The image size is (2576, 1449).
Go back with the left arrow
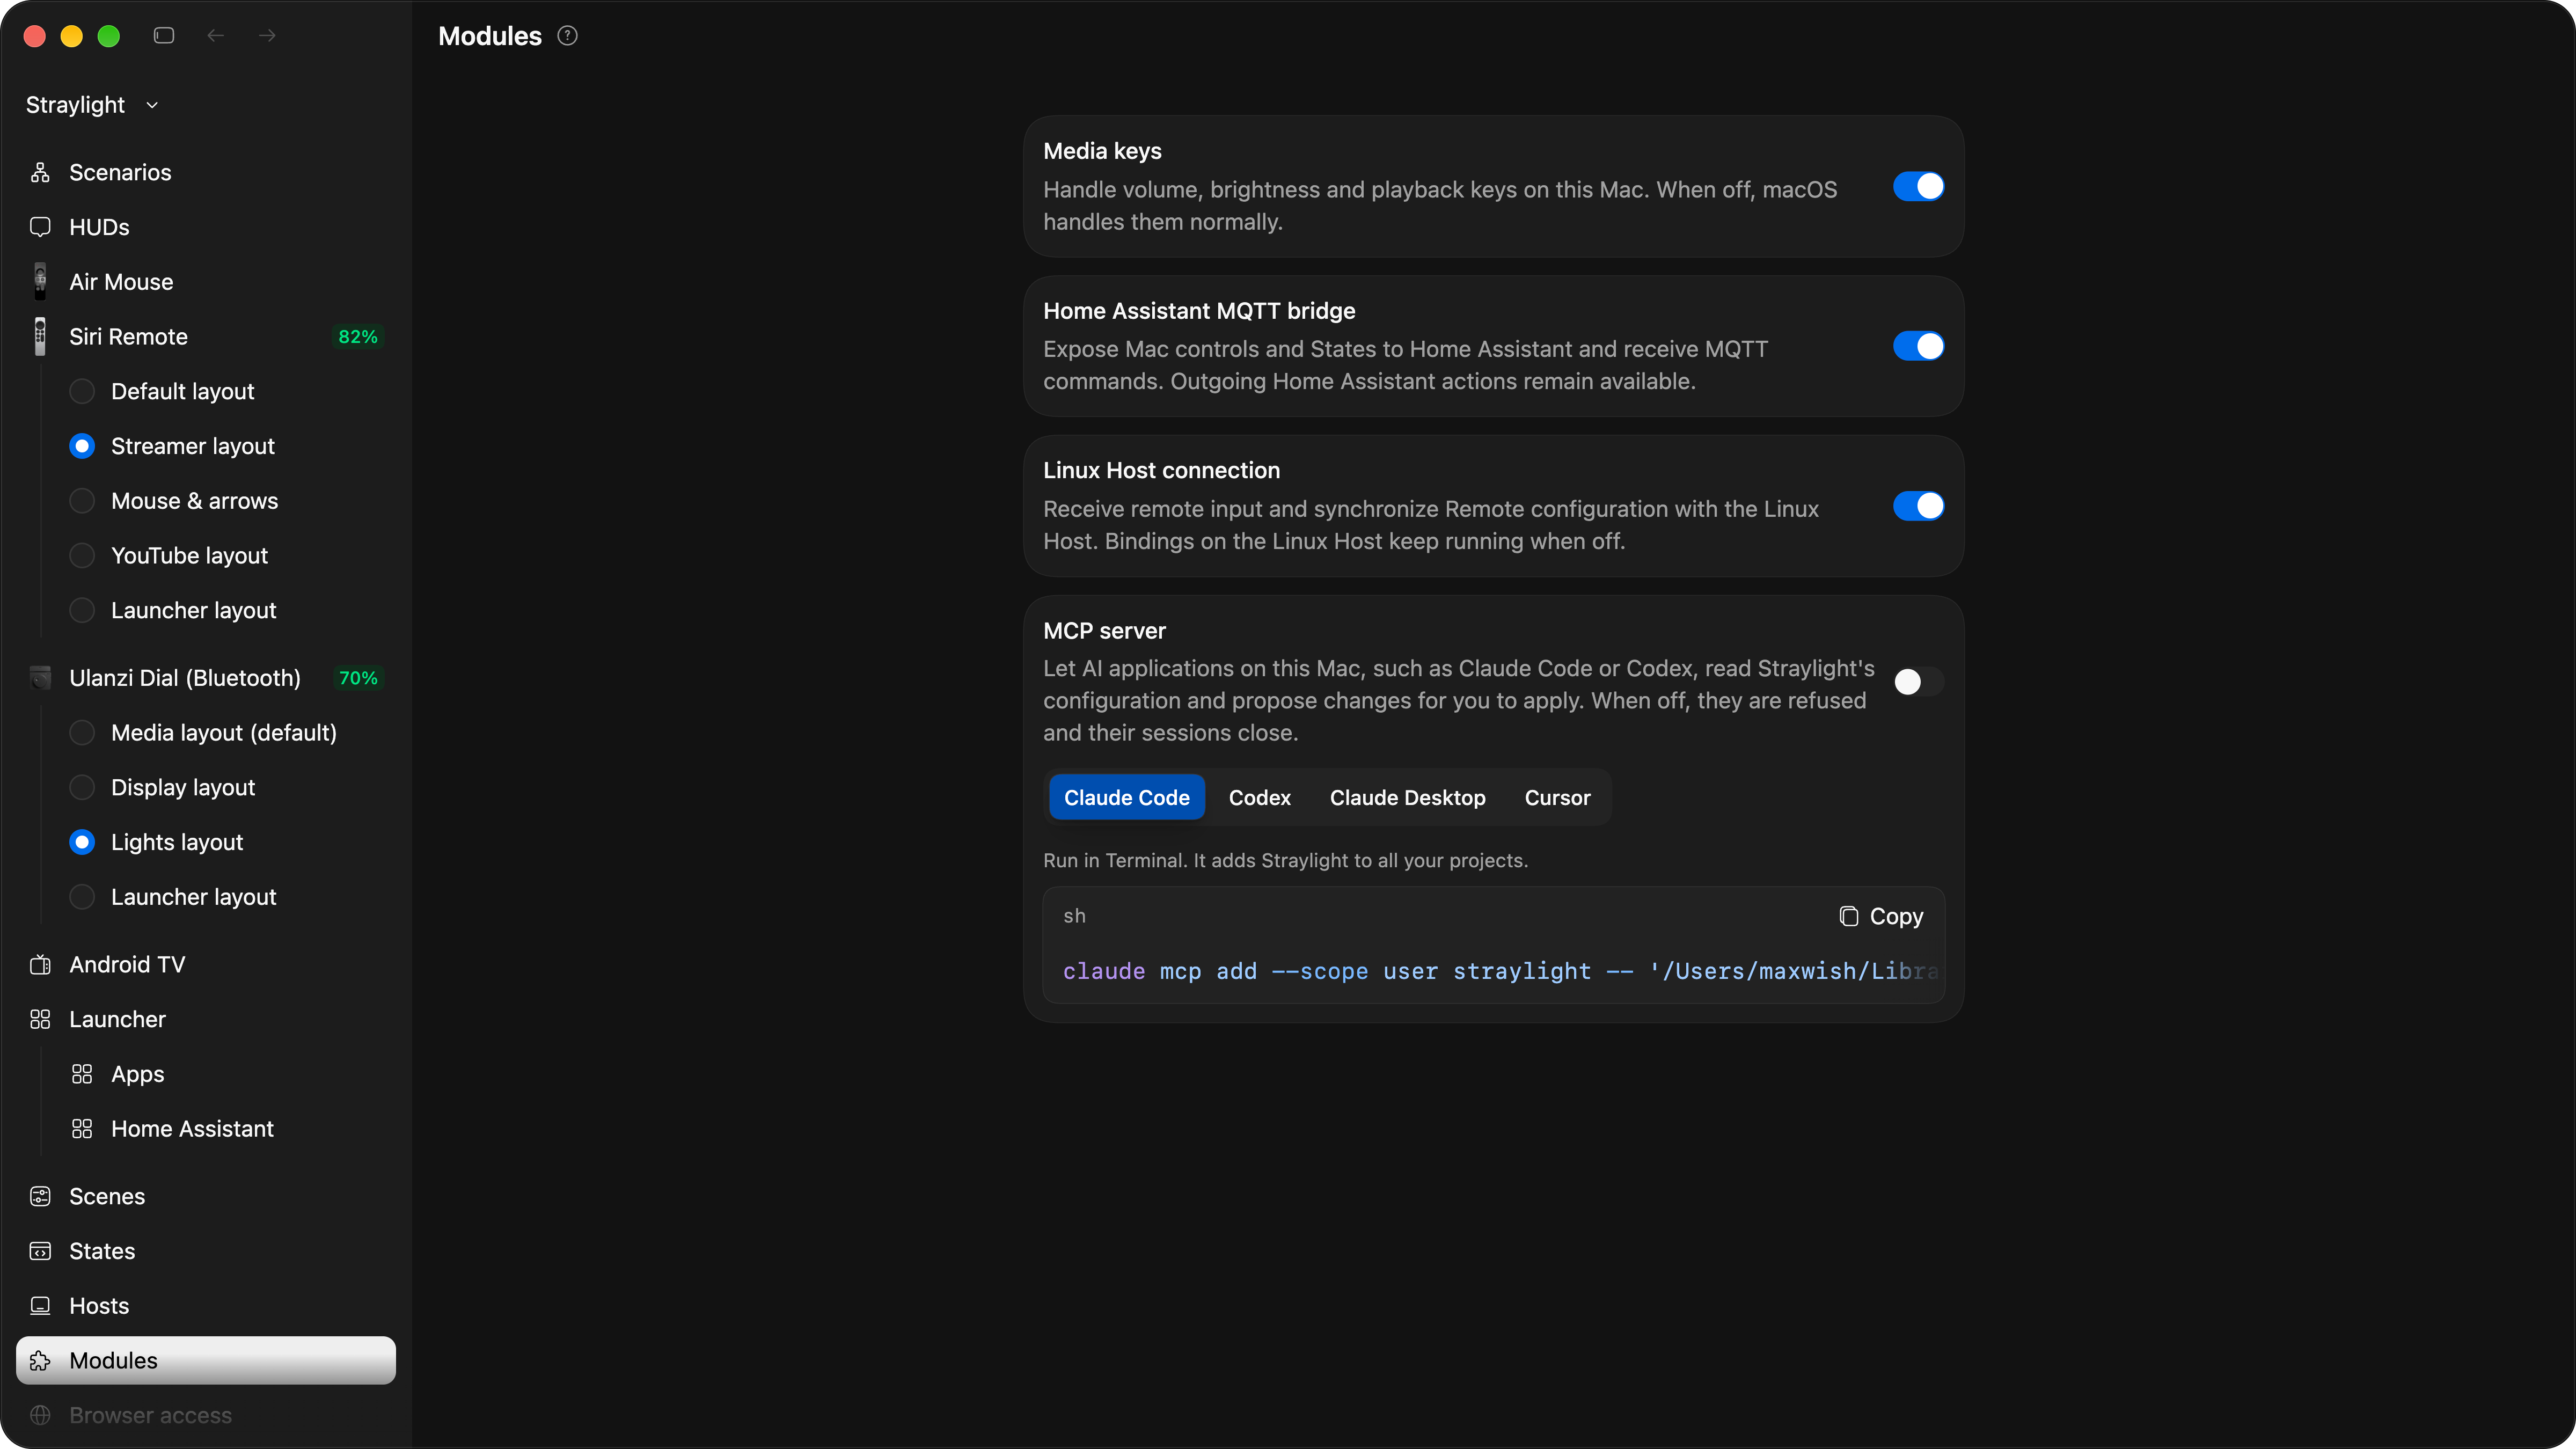tap(215, 36)
